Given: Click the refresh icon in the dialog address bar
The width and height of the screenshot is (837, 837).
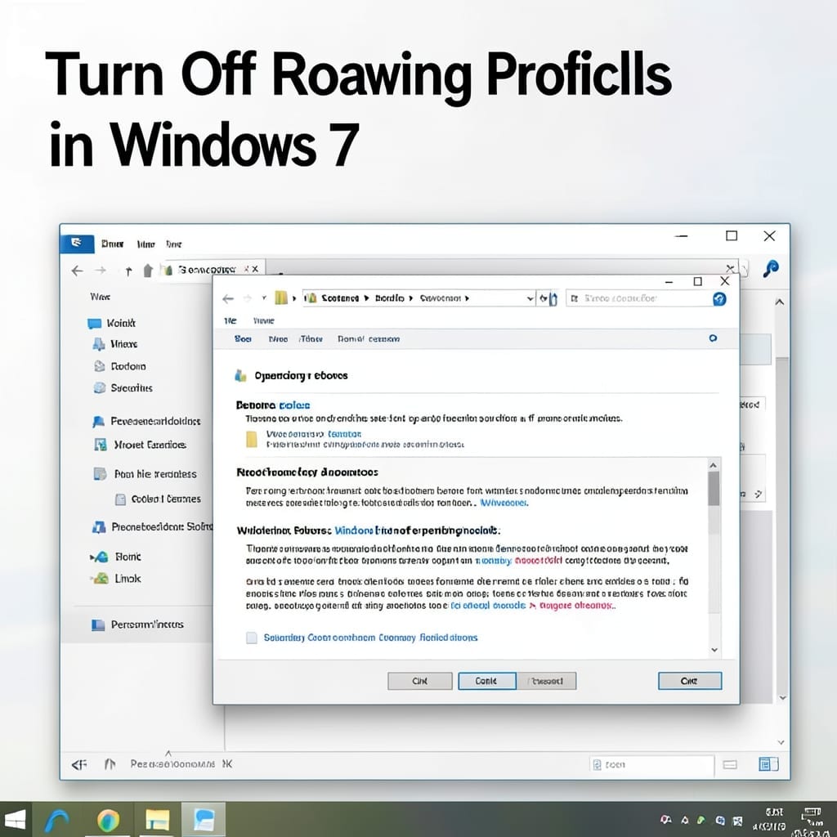Looking at the screenshot, I should tap(543, 298).
